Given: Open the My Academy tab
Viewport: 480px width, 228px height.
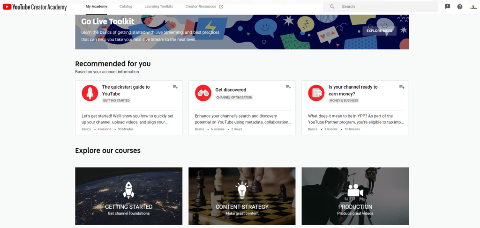Looking at the screenshot, I should coord(96,7).
